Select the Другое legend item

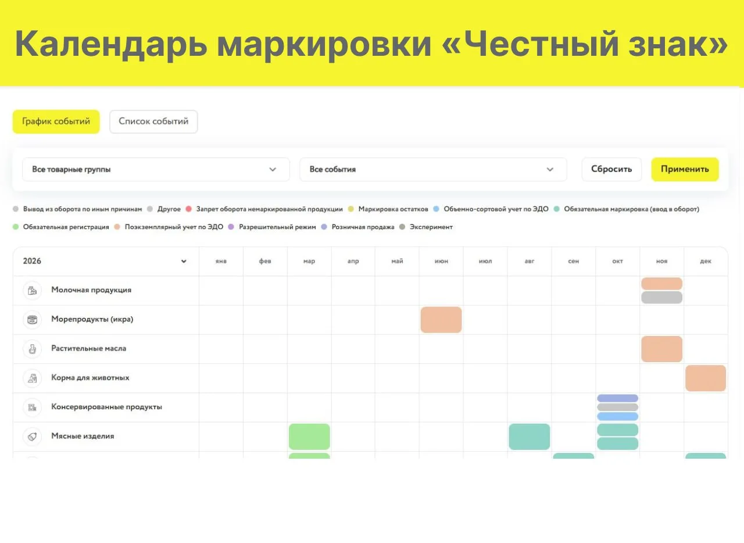pyautogui.click(x=164, y=209)
